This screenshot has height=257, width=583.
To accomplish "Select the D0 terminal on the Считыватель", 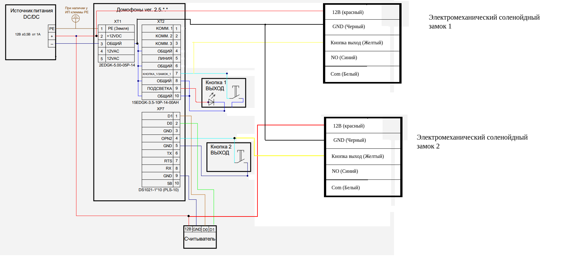I will pos(205,229).
